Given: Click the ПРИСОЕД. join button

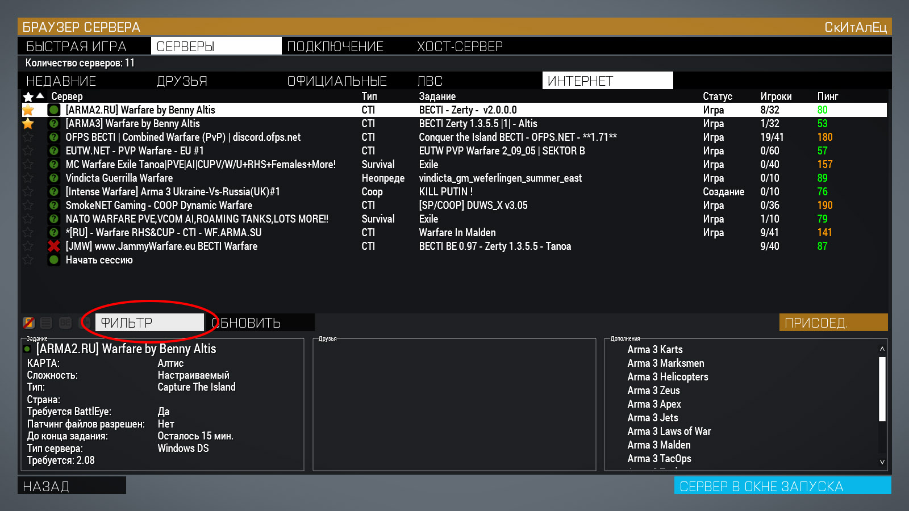Looking at the screenshot, I should (833, 322).
